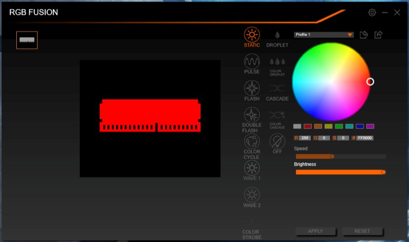The height and width of the screenshot is (242, 409).
Task: Select the Cascade effect
Action: (x=277, y=93)
